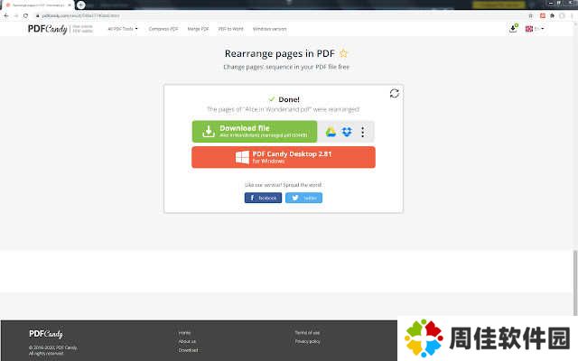Share on Facebook button

click(263, 198)
